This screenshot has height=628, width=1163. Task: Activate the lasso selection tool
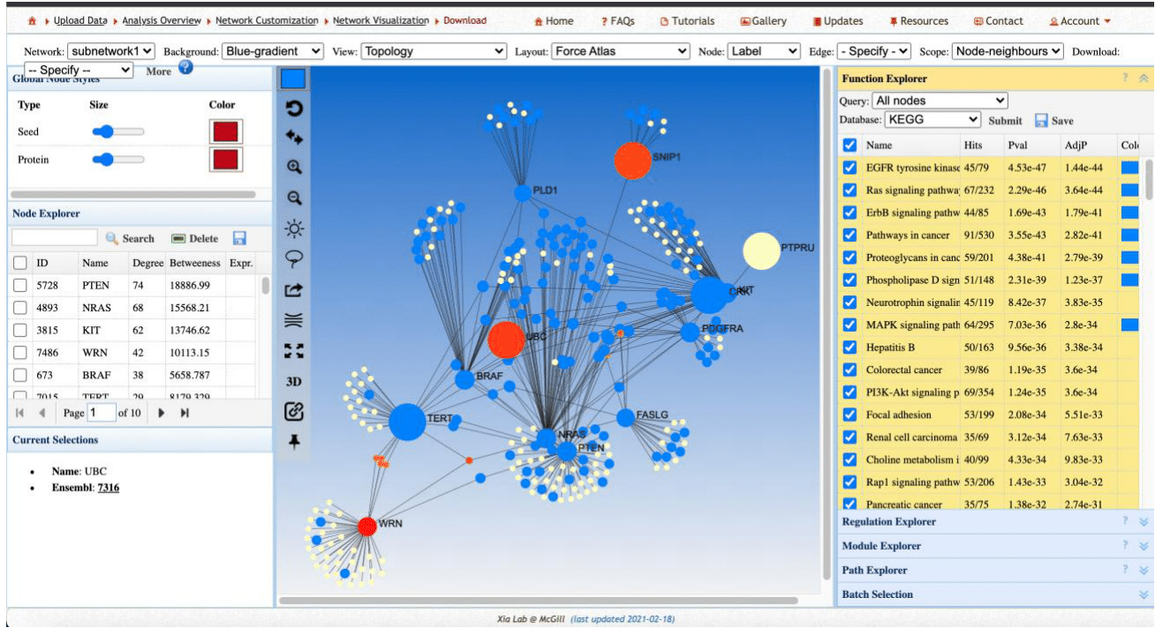(294, 258)
